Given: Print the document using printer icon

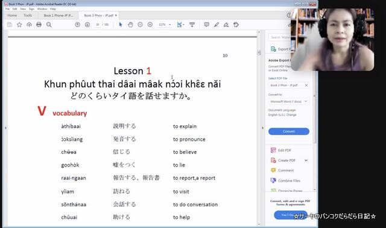Looking at the screenshot, I should click(39, 25).
